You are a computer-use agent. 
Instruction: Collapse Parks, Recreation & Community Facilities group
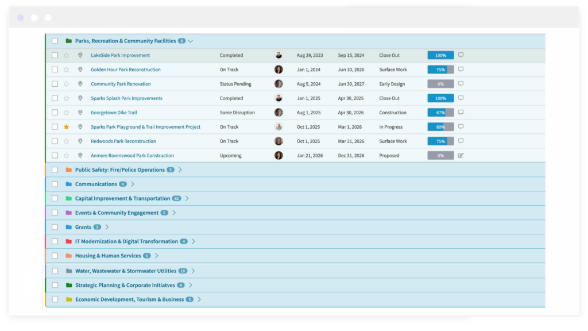[x=191, y=41]
